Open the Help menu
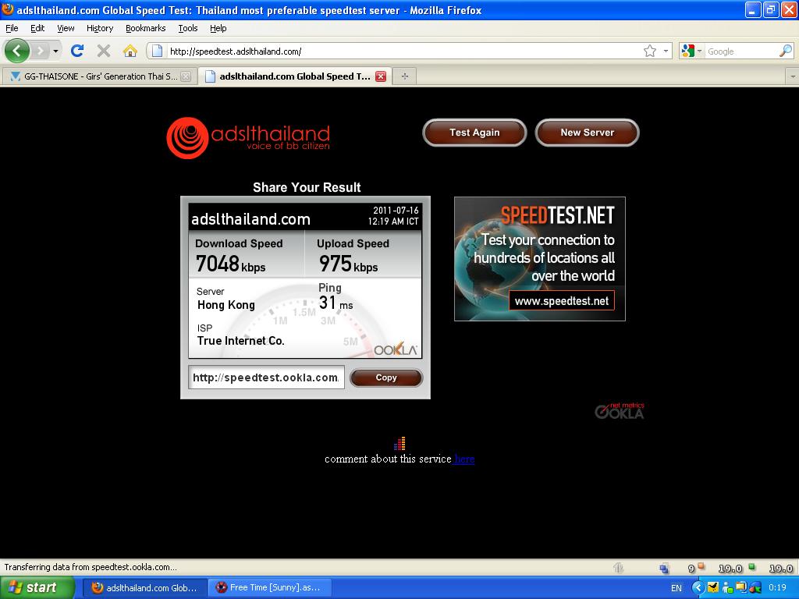Viewport: 799px width, 599px height. (x=218, y=28)
